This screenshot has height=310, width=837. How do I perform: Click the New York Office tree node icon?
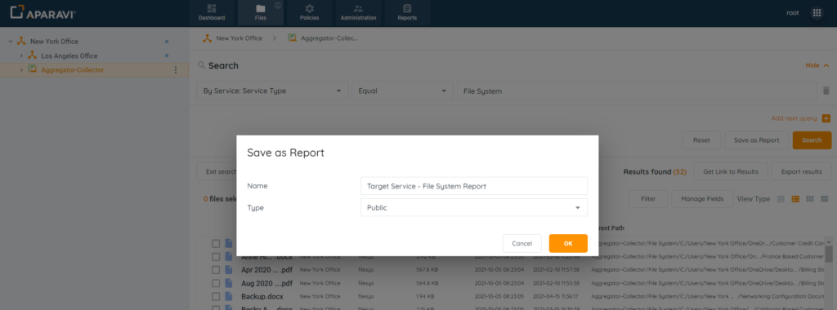coord(21,41)
